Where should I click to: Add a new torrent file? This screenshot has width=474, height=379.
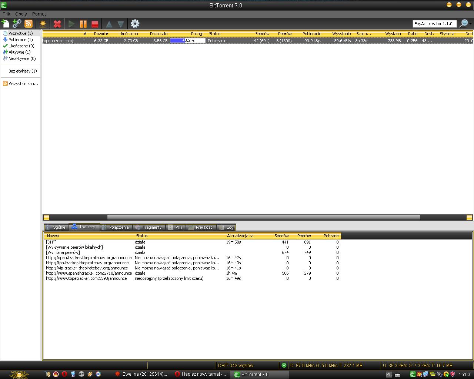click(6, 24)
